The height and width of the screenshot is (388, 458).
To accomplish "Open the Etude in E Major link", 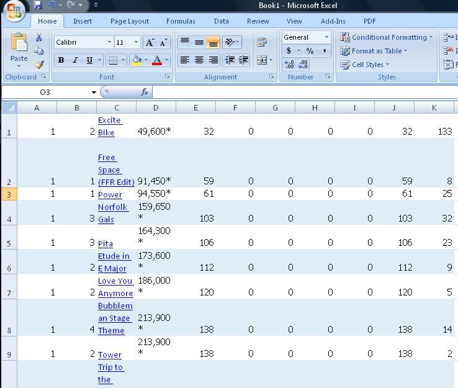I will (x=114, y=262).
